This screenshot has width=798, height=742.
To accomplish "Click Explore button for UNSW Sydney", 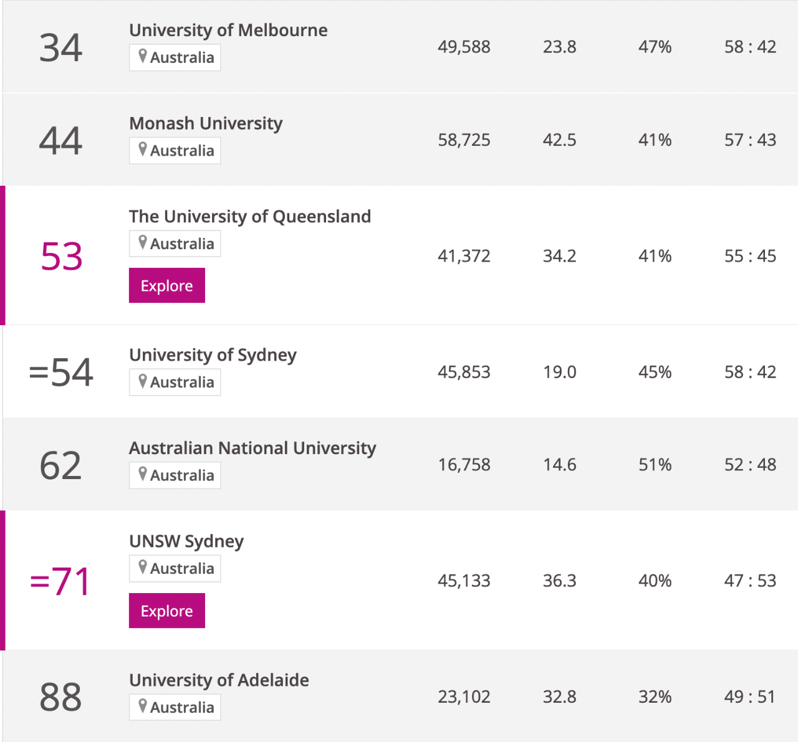I will point(167,611).
